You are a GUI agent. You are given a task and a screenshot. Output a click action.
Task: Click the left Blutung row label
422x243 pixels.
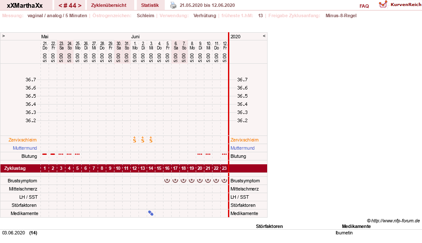coord(29,156)
